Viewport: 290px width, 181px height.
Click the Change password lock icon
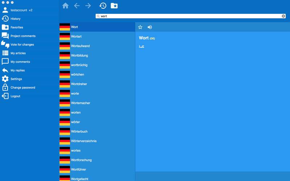click(x=5, y=87)
